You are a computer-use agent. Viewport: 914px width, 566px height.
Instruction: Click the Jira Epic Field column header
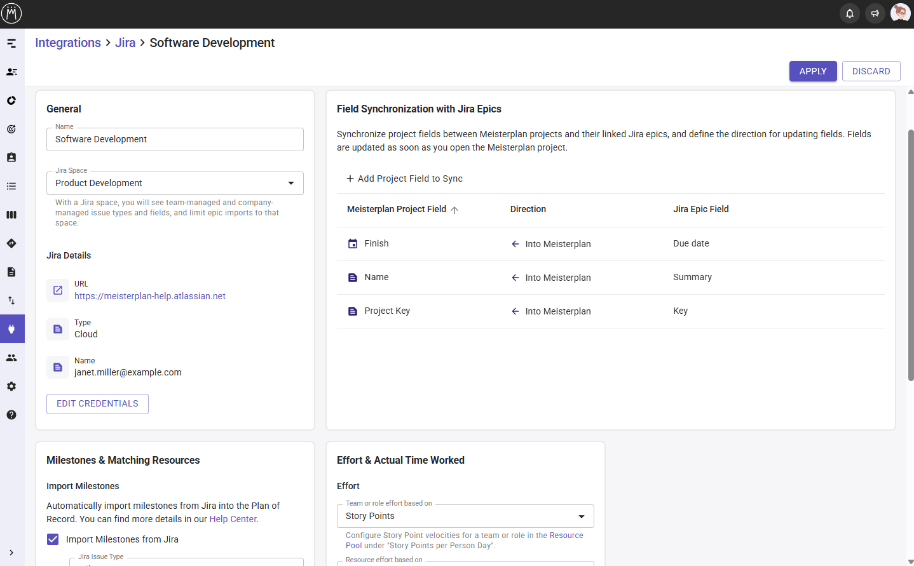701,209
